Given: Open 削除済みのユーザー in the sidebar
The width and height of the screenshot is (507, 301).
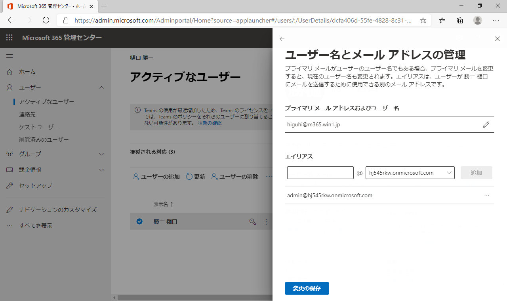Looking at the screenshot, I should point(44,140).
